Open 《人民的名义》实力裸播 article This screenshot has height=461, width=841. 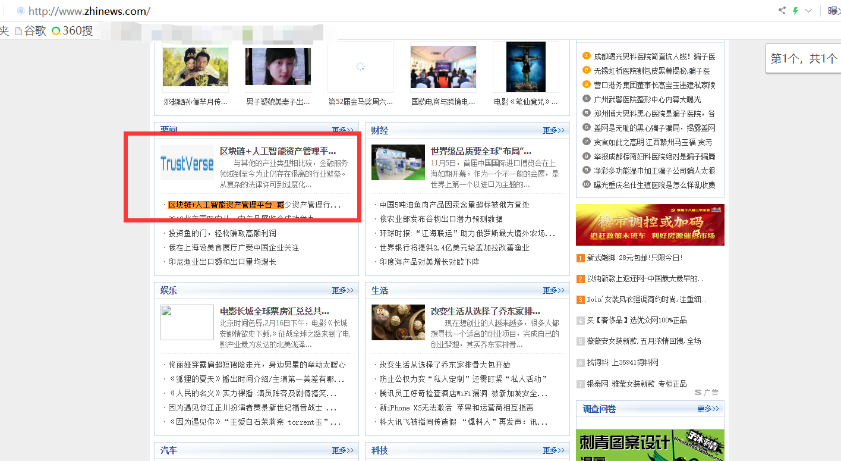(253, 393)
